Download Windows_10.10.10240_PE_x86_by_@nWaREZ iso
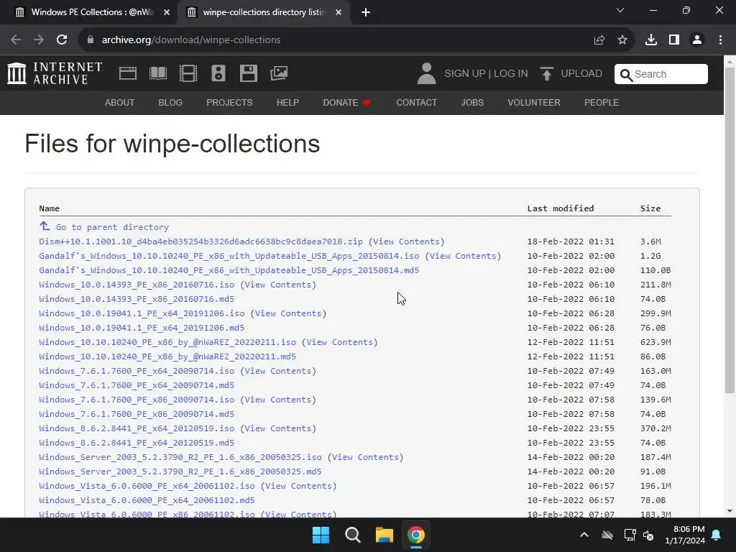Viewport: 736px width, 552px height. pos(167,342)
